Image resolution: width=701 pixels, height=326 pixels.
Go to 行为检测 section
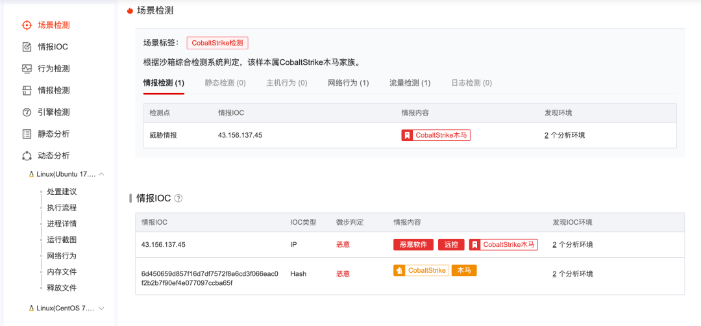[54, 69]
